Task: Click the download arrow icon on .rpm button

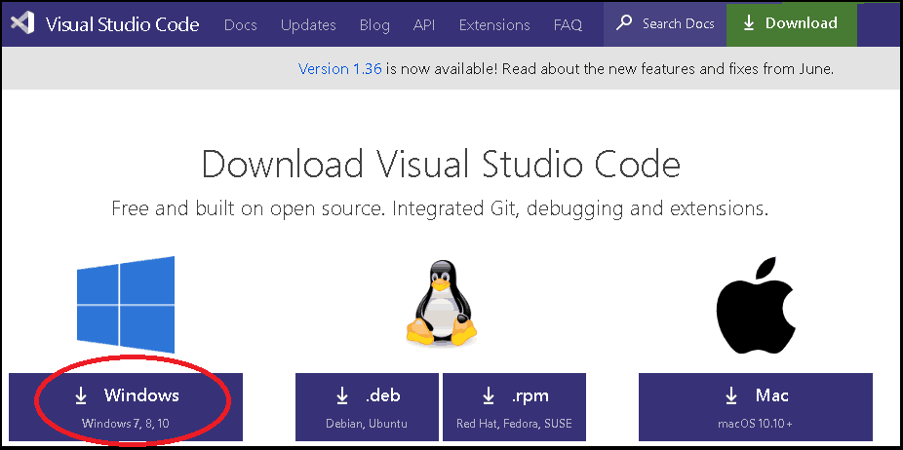Action: (x=489, y=395)
